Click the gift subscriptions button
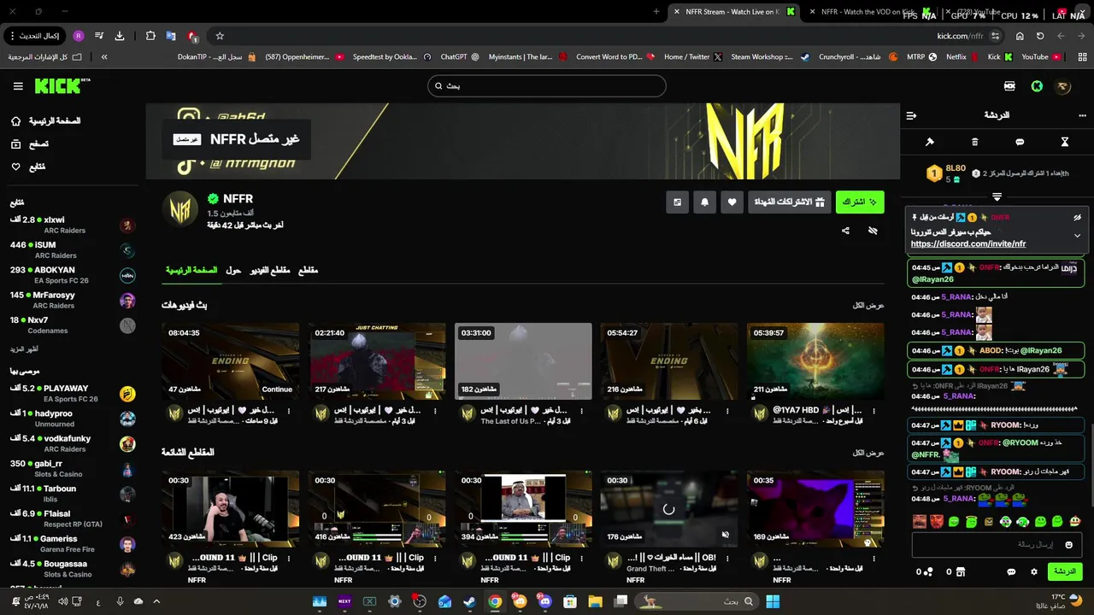The height and width of the screenshot is (615, 1094). pos(789,202)
